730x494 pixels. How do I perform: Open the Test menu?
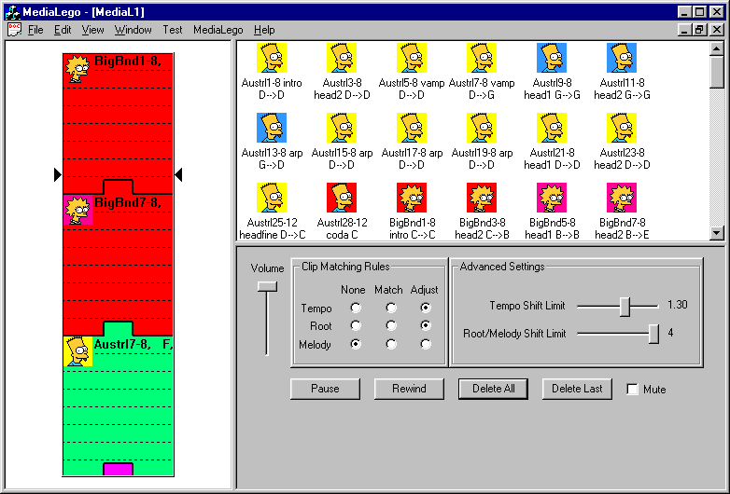coord(173,30)
